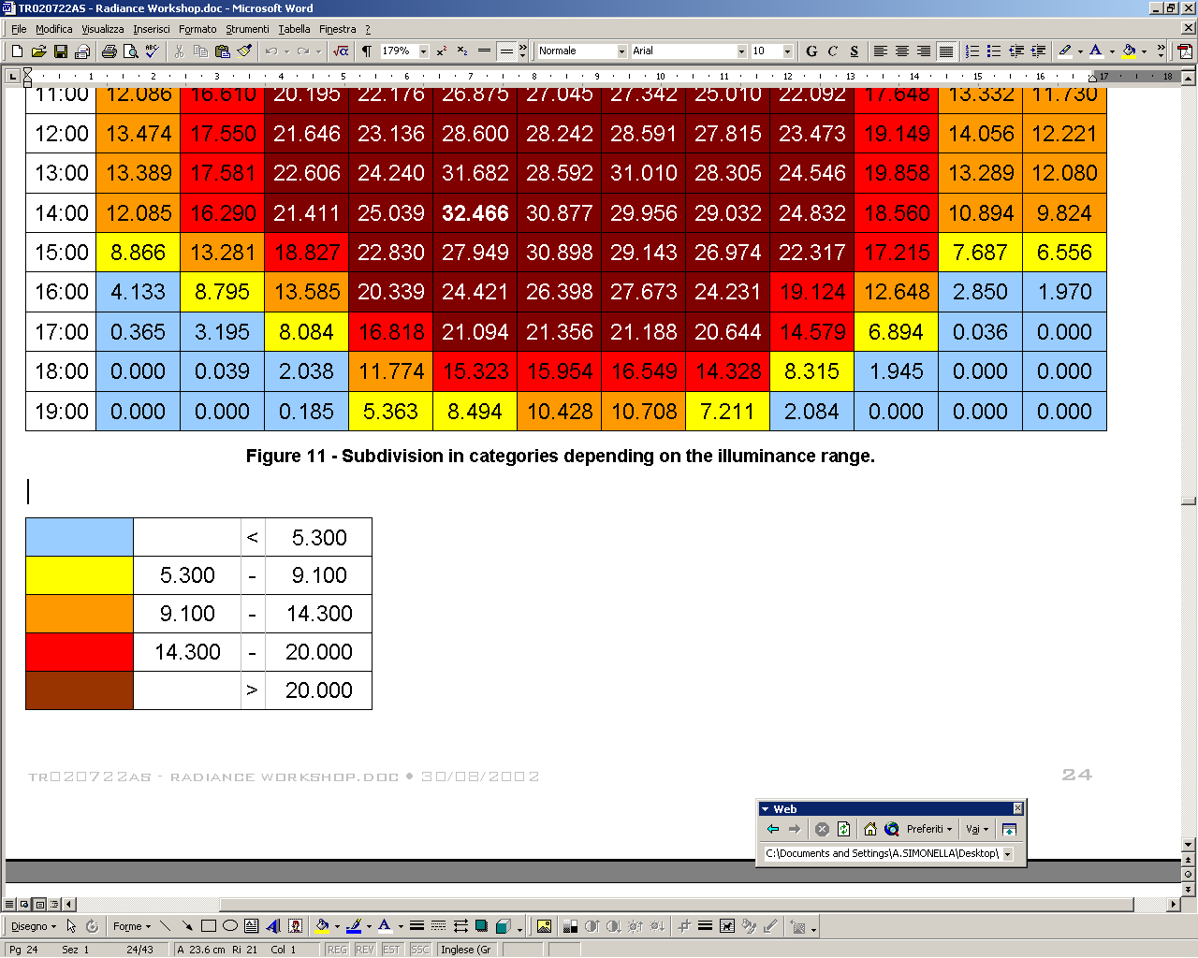Viewport: 1198px width, 958px height.
Task: Click the Home icon in Web toolbar
Action: click(x=870, y=829)
